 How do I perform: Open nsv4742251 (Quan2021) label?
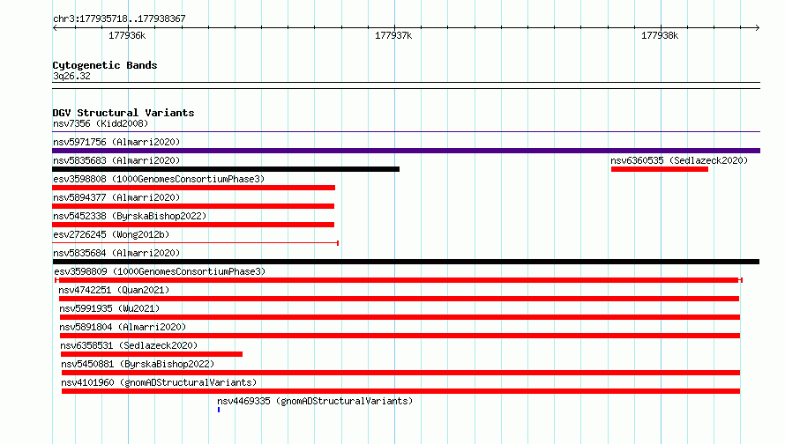(114, 290)
